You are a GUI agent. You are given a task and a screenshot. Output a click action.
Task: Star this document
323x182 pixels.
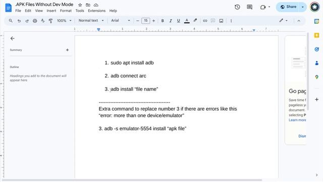point(80,5)
